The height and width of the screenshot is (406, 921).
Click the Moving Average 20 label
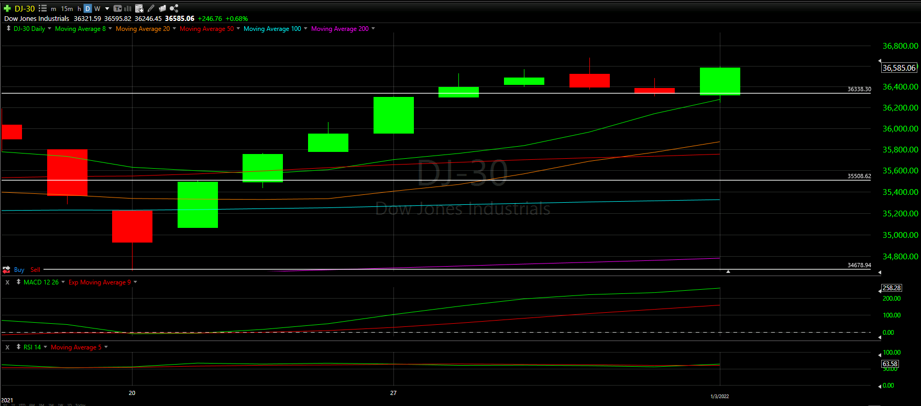(x=142, y=29)
